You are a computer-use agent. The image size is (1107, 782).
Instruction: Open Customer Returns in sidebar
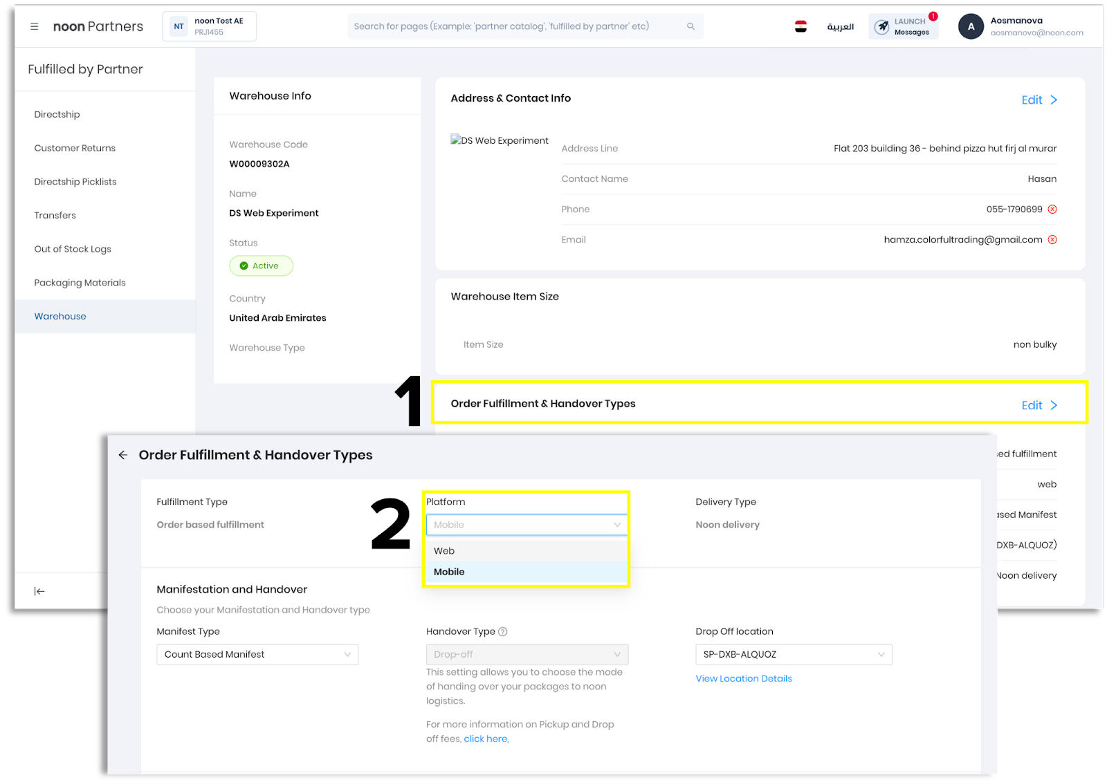(x=75, y=148)
